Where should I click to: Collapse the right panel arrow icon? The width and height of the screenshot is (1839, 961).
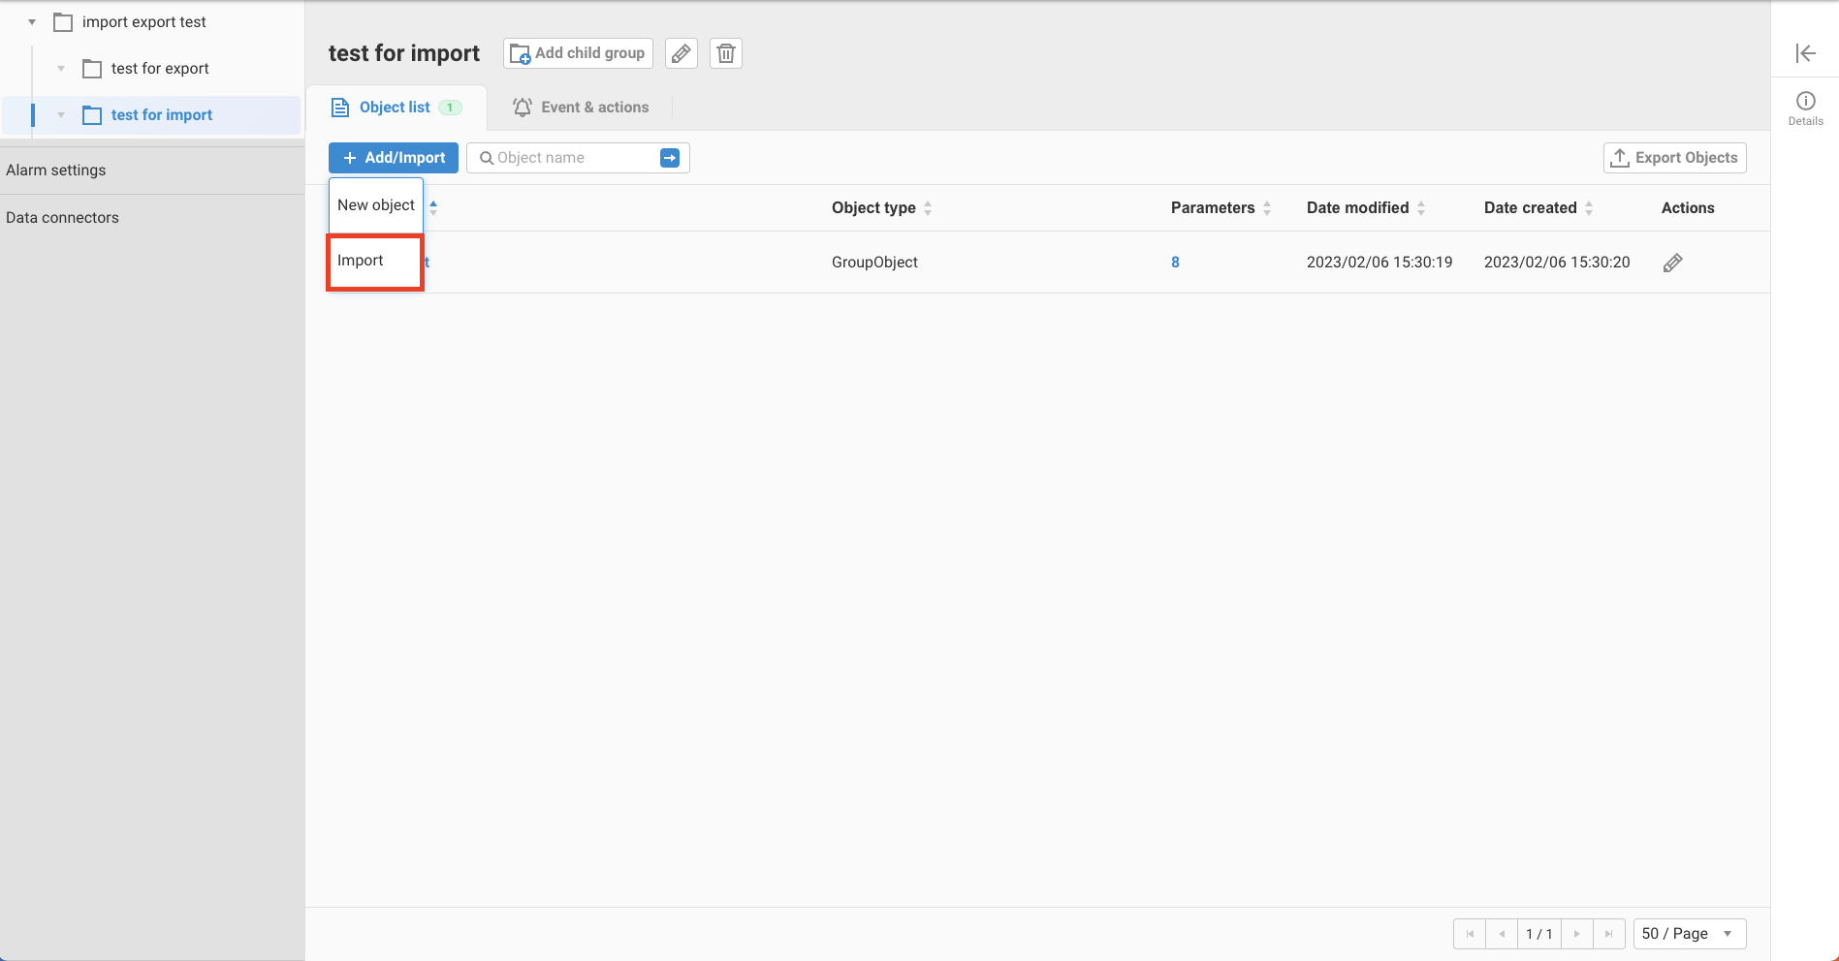[x=1805, y=53]
